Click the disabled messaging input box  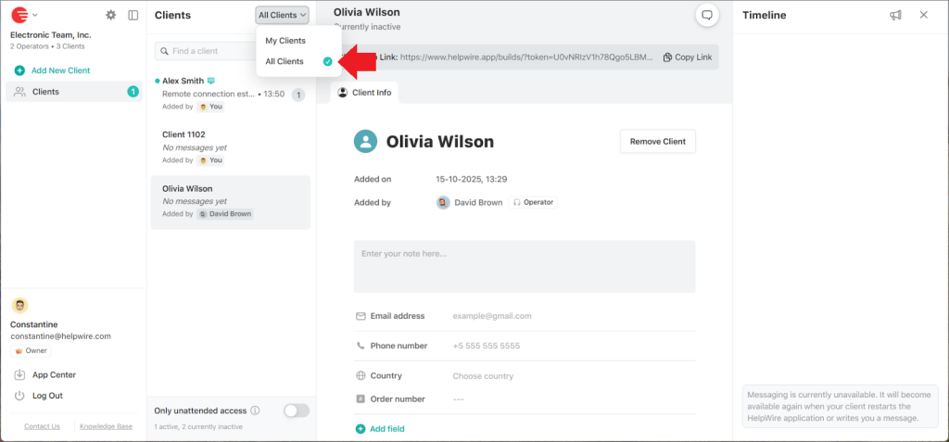tap(840, 406)
